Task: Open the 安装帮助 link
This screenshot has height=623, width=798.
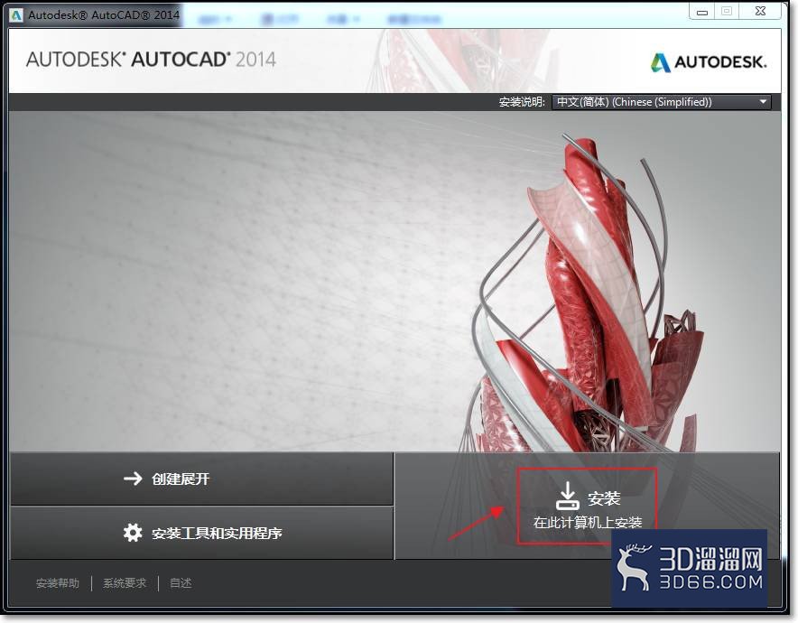Action: pyautogui.click(x=58, y=583)
